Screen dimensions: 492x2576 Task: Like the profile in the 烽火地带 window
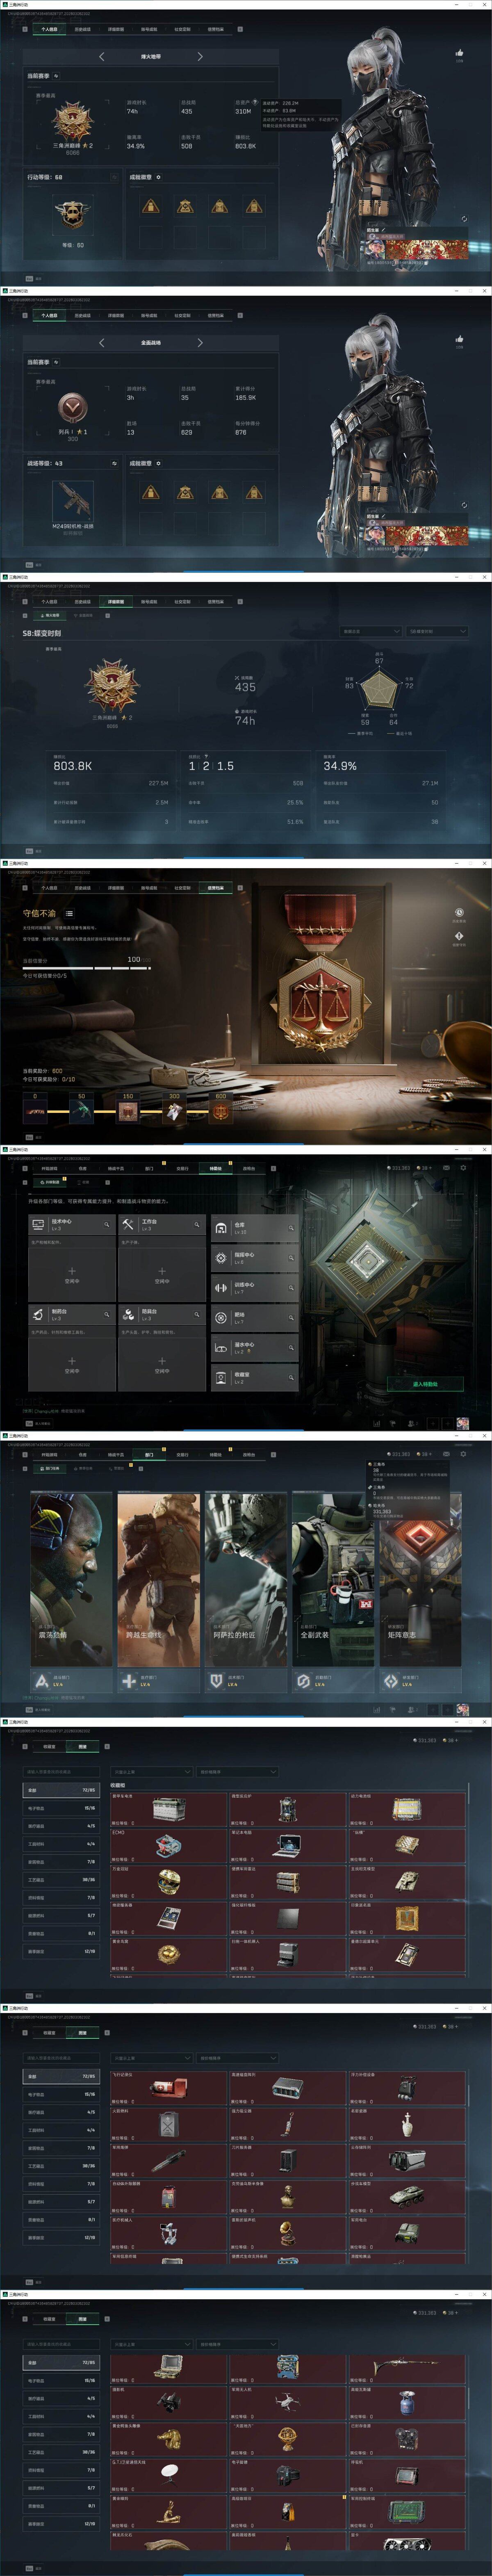(459, 53)
